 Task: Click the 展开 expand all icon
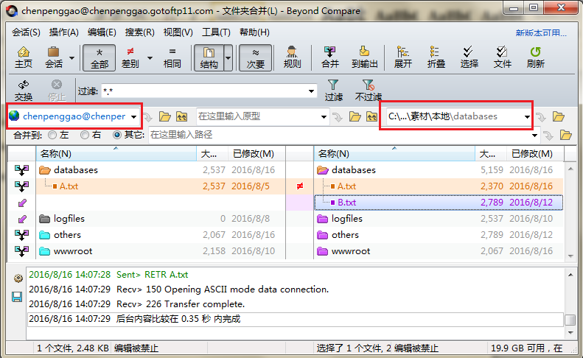tap(402, 57)
